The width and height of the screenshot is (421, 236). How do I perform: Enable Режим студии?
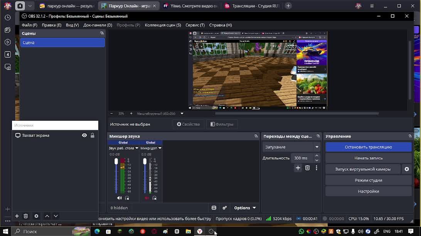pos(369,180)
